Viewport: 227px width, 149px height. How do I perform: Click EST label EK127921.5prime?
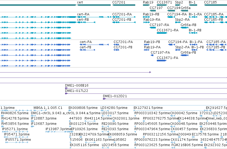pyautogui.click(x=148, y=108)
